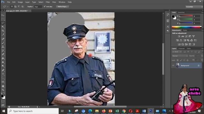Select the Dodge tool
Image resolution: width=204 pixels, height=114 pixels.
coord(3,66)
